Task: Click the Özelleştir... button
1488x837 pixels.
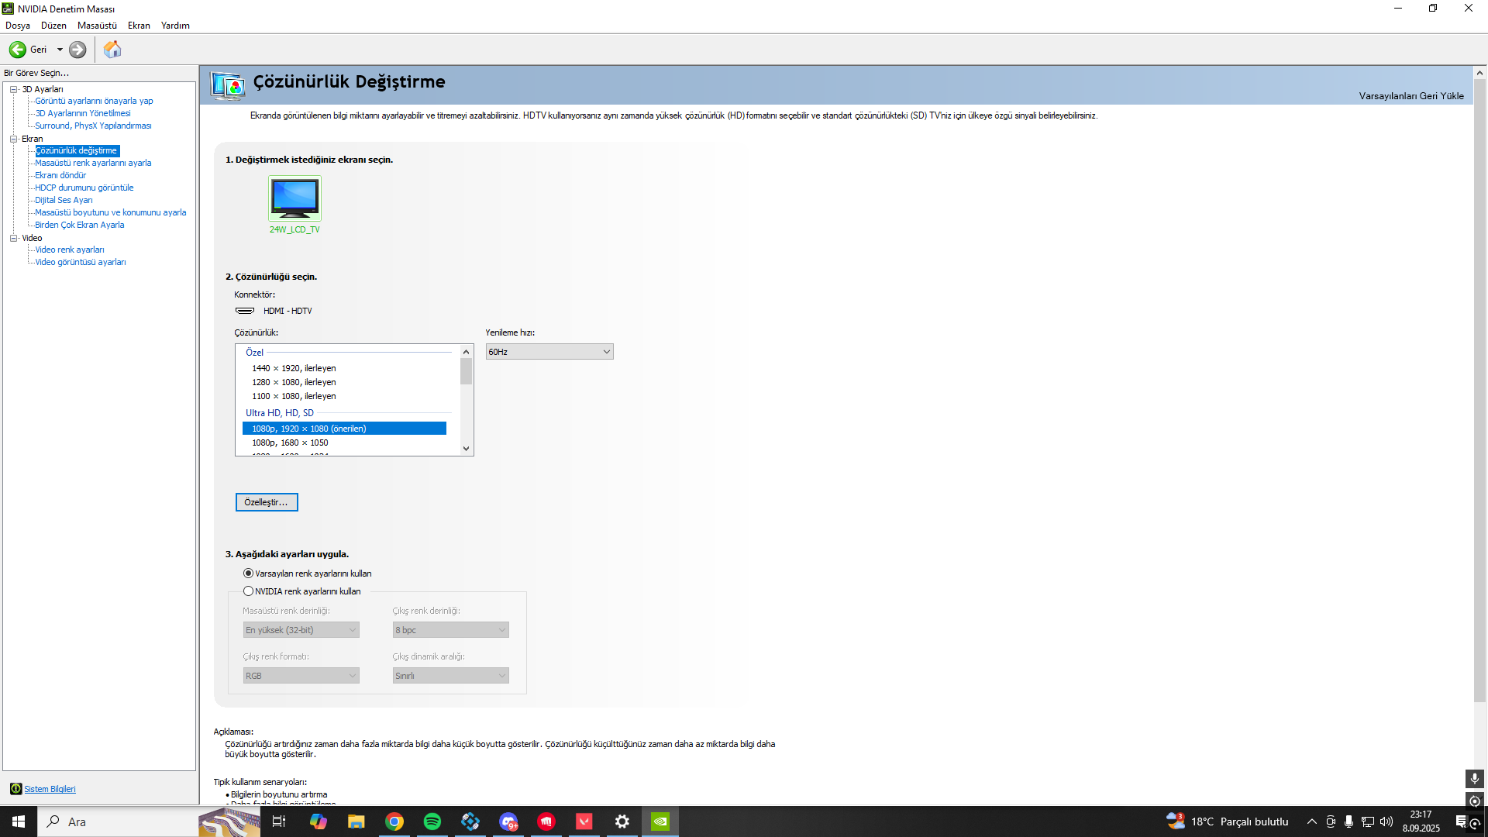Action: click(266, 502)
